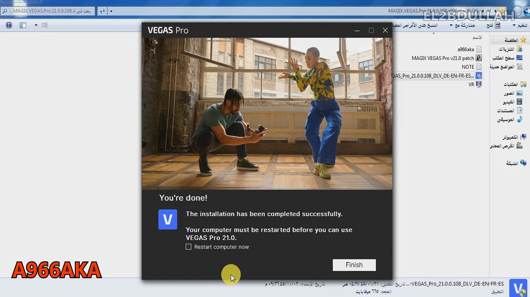Open the Organize (تنظيم) menu in Explorer

click(x=520, y=25)
